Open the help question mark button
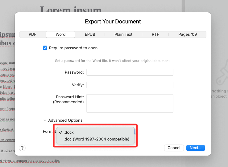Screen dimensions: 228x167 click(22, 148)
